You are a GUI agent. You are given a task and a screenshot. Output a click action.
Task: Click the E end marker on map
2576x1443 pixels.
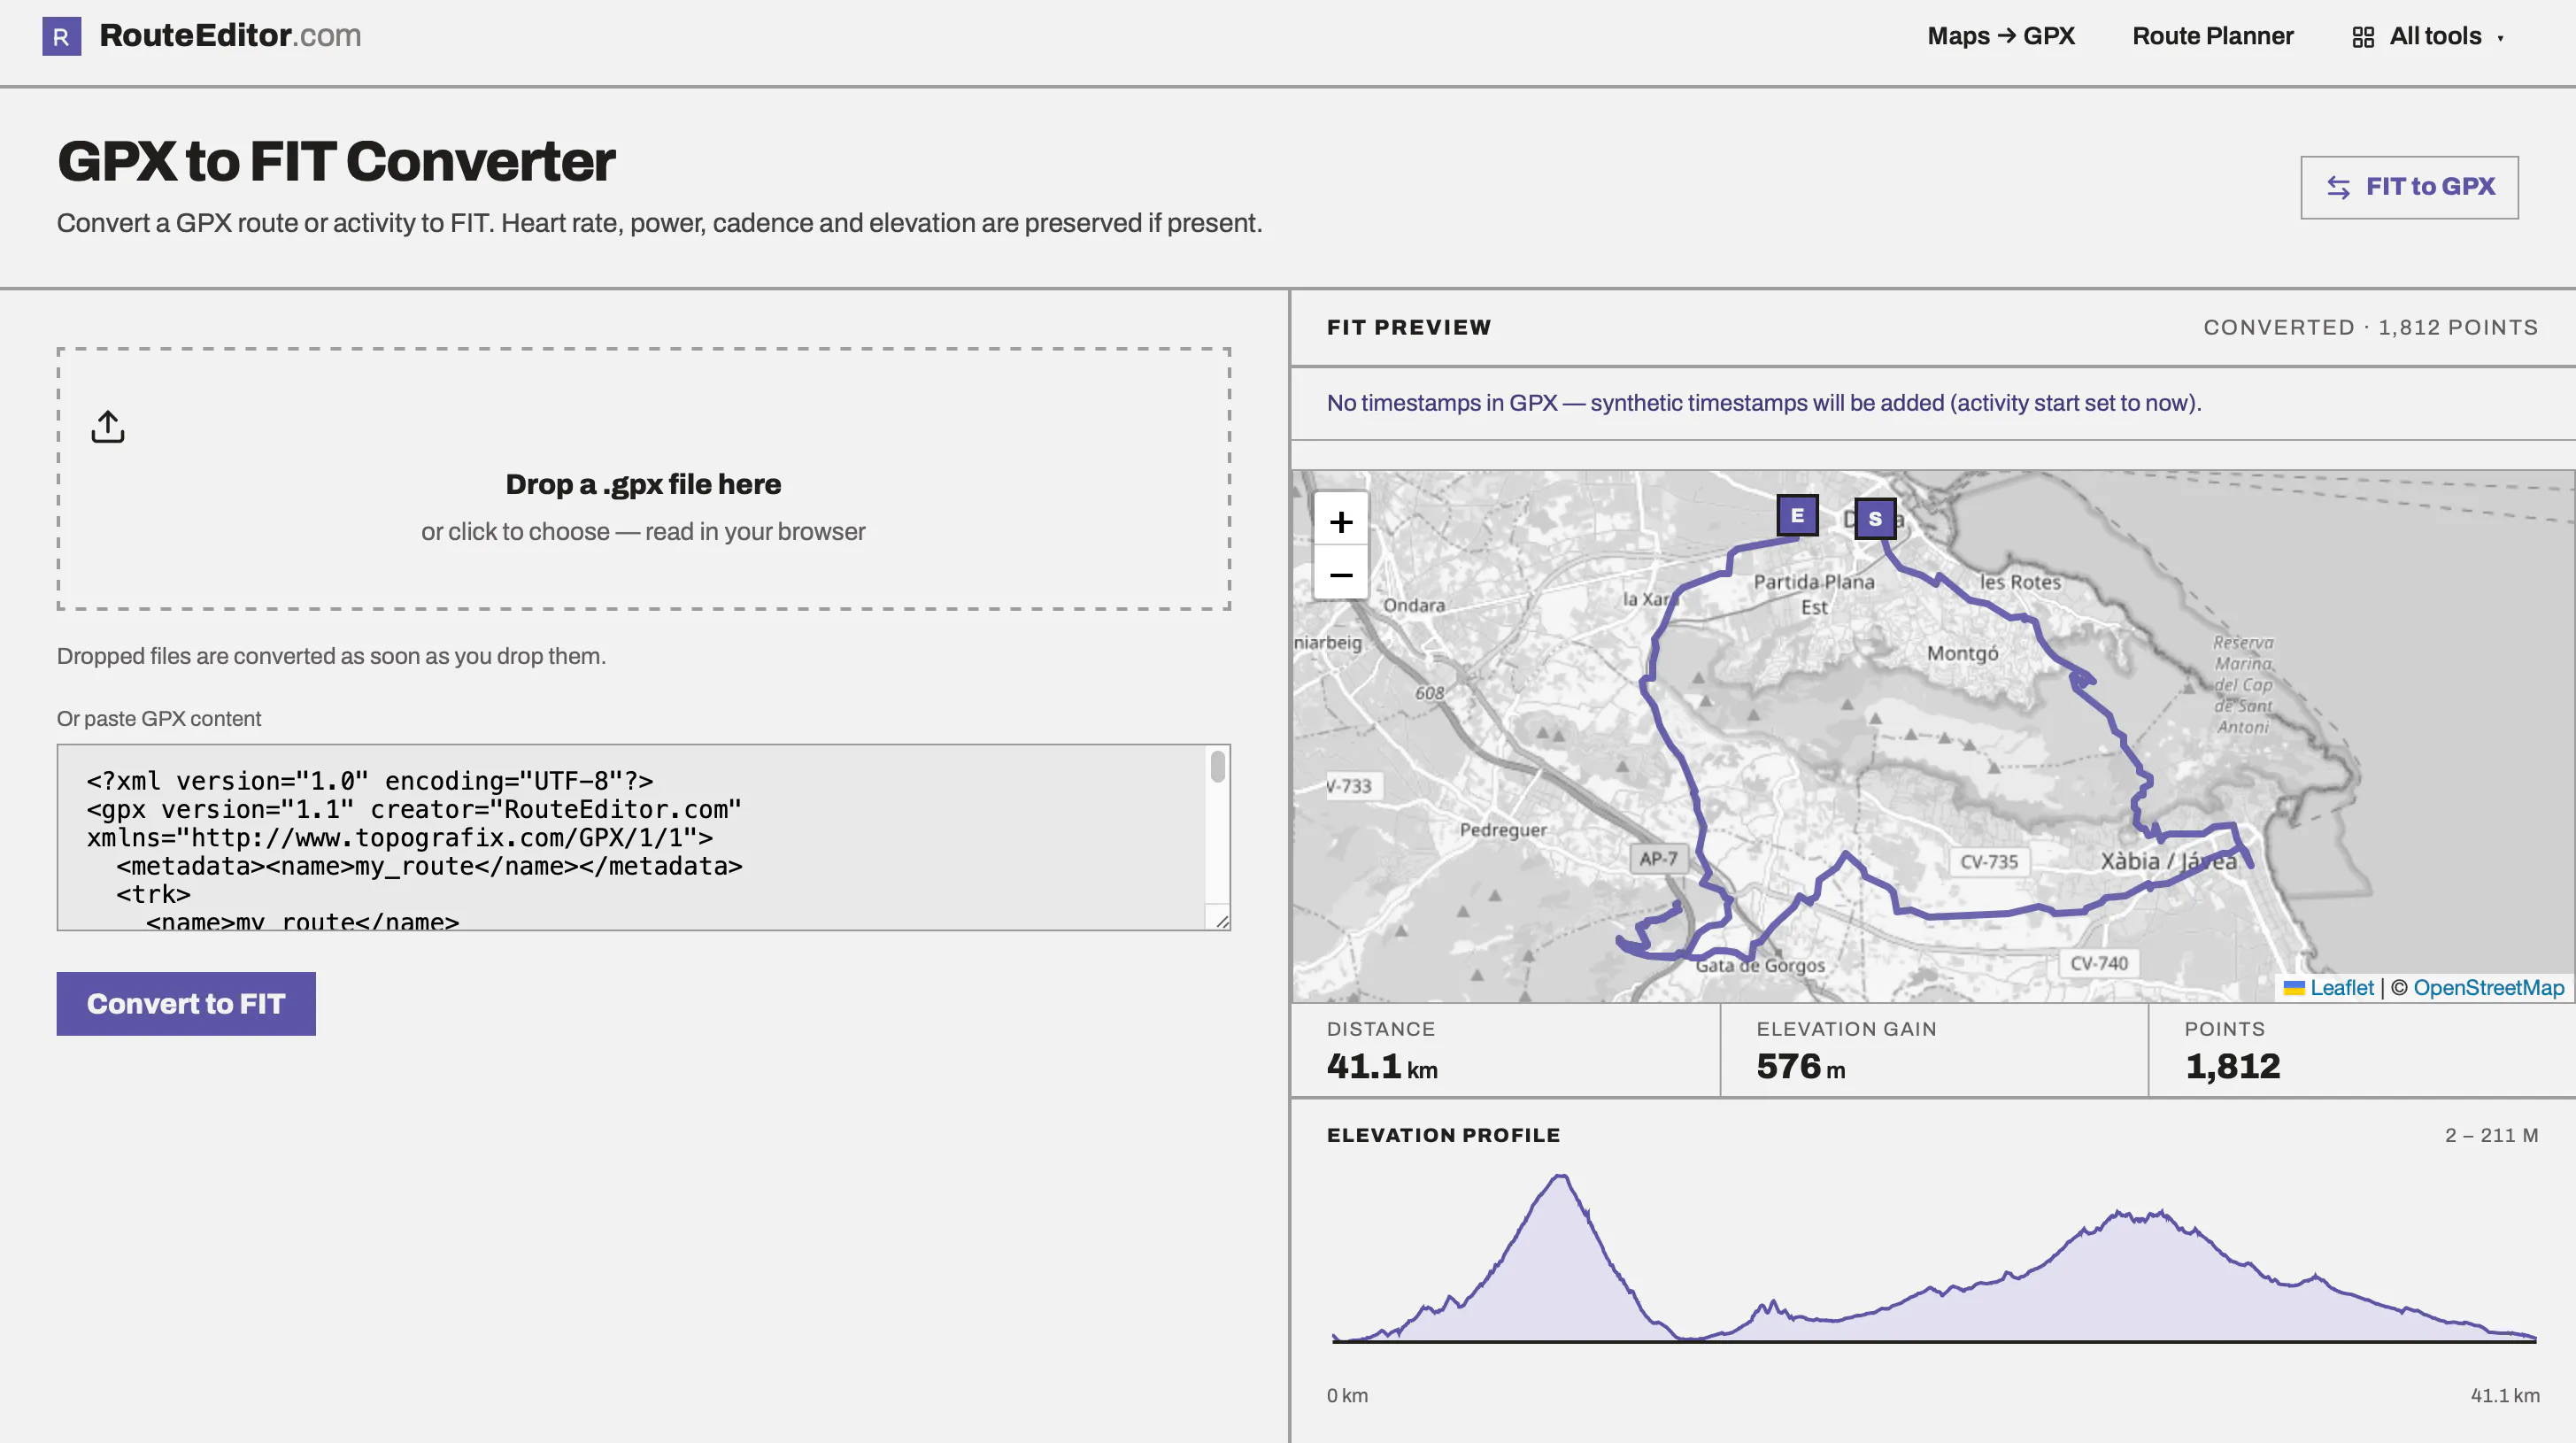[1797, 516]
